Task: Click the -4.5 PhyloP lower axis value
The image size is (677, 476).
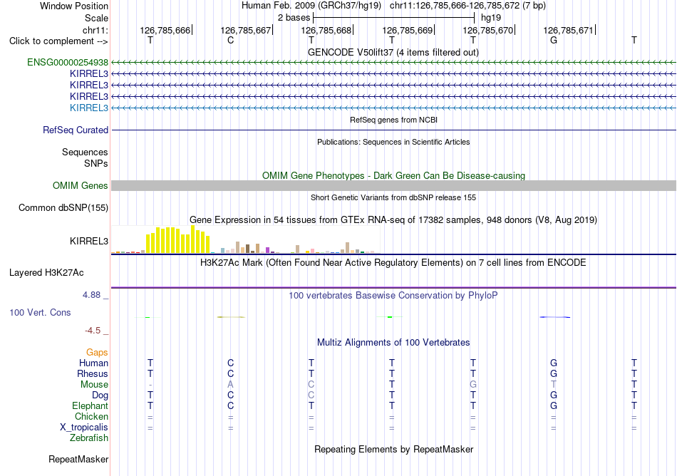Action: coord(93,331)
